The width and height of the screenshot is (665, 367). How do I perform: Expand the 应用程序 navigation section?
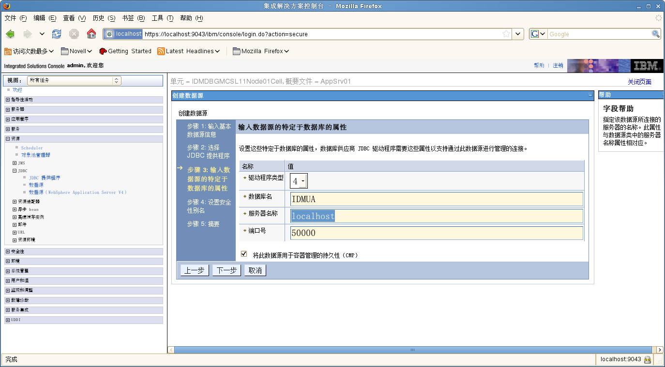point(8,119)
